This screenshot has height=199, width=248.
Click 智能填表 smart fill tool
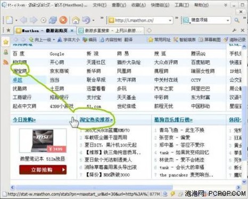184,40
